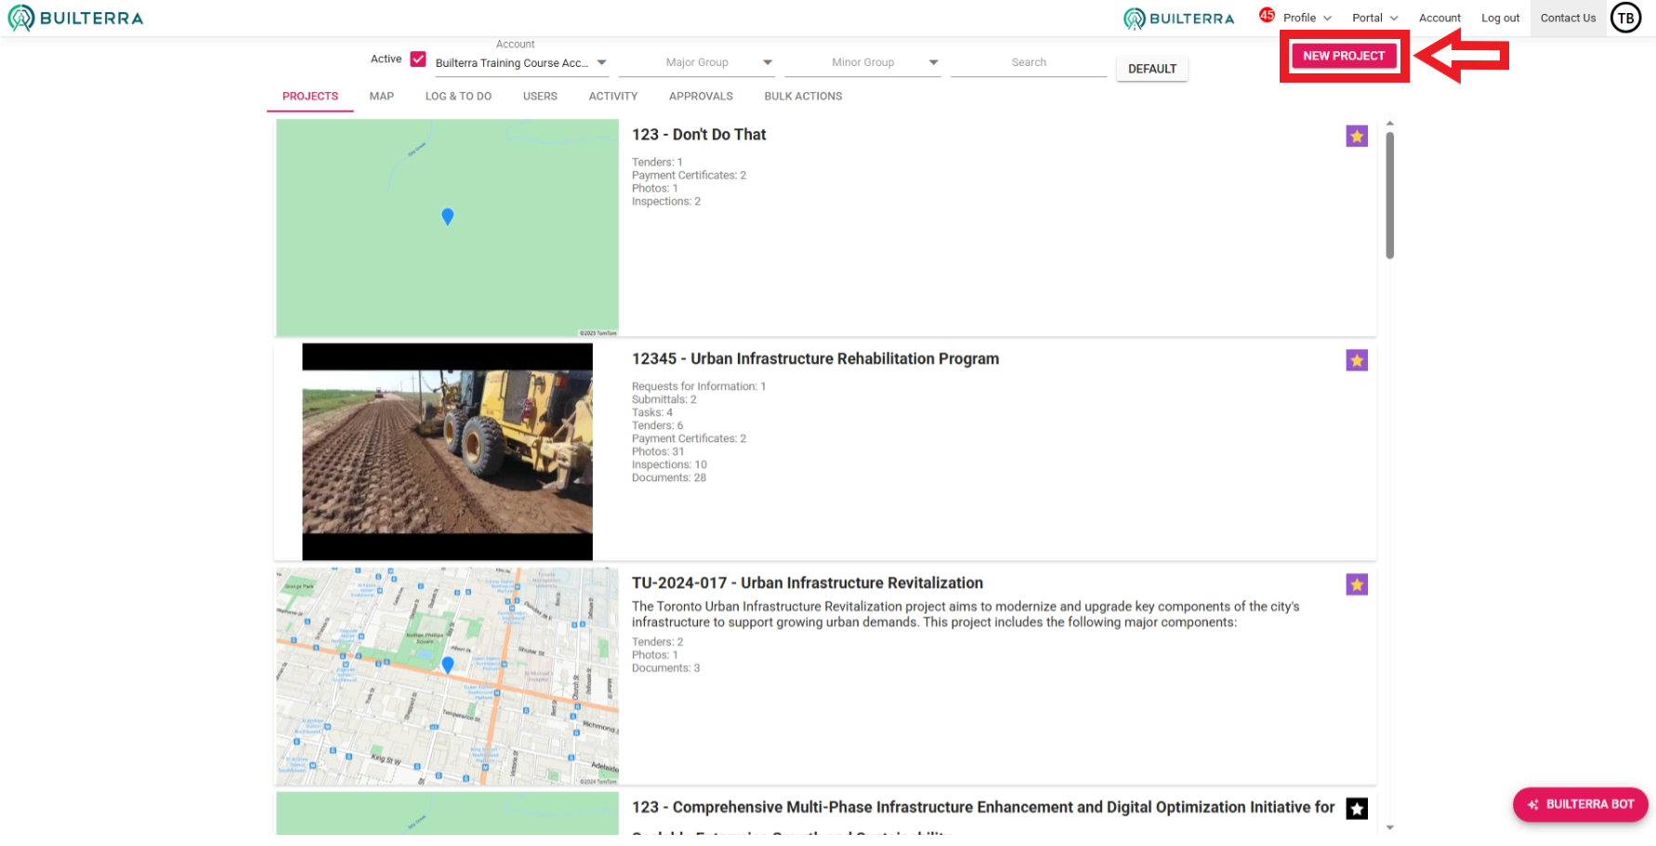Screen dimensions: 1656x846
Task: Open the Account dropdown for Builterra Training Course
Action: point(520,63)
